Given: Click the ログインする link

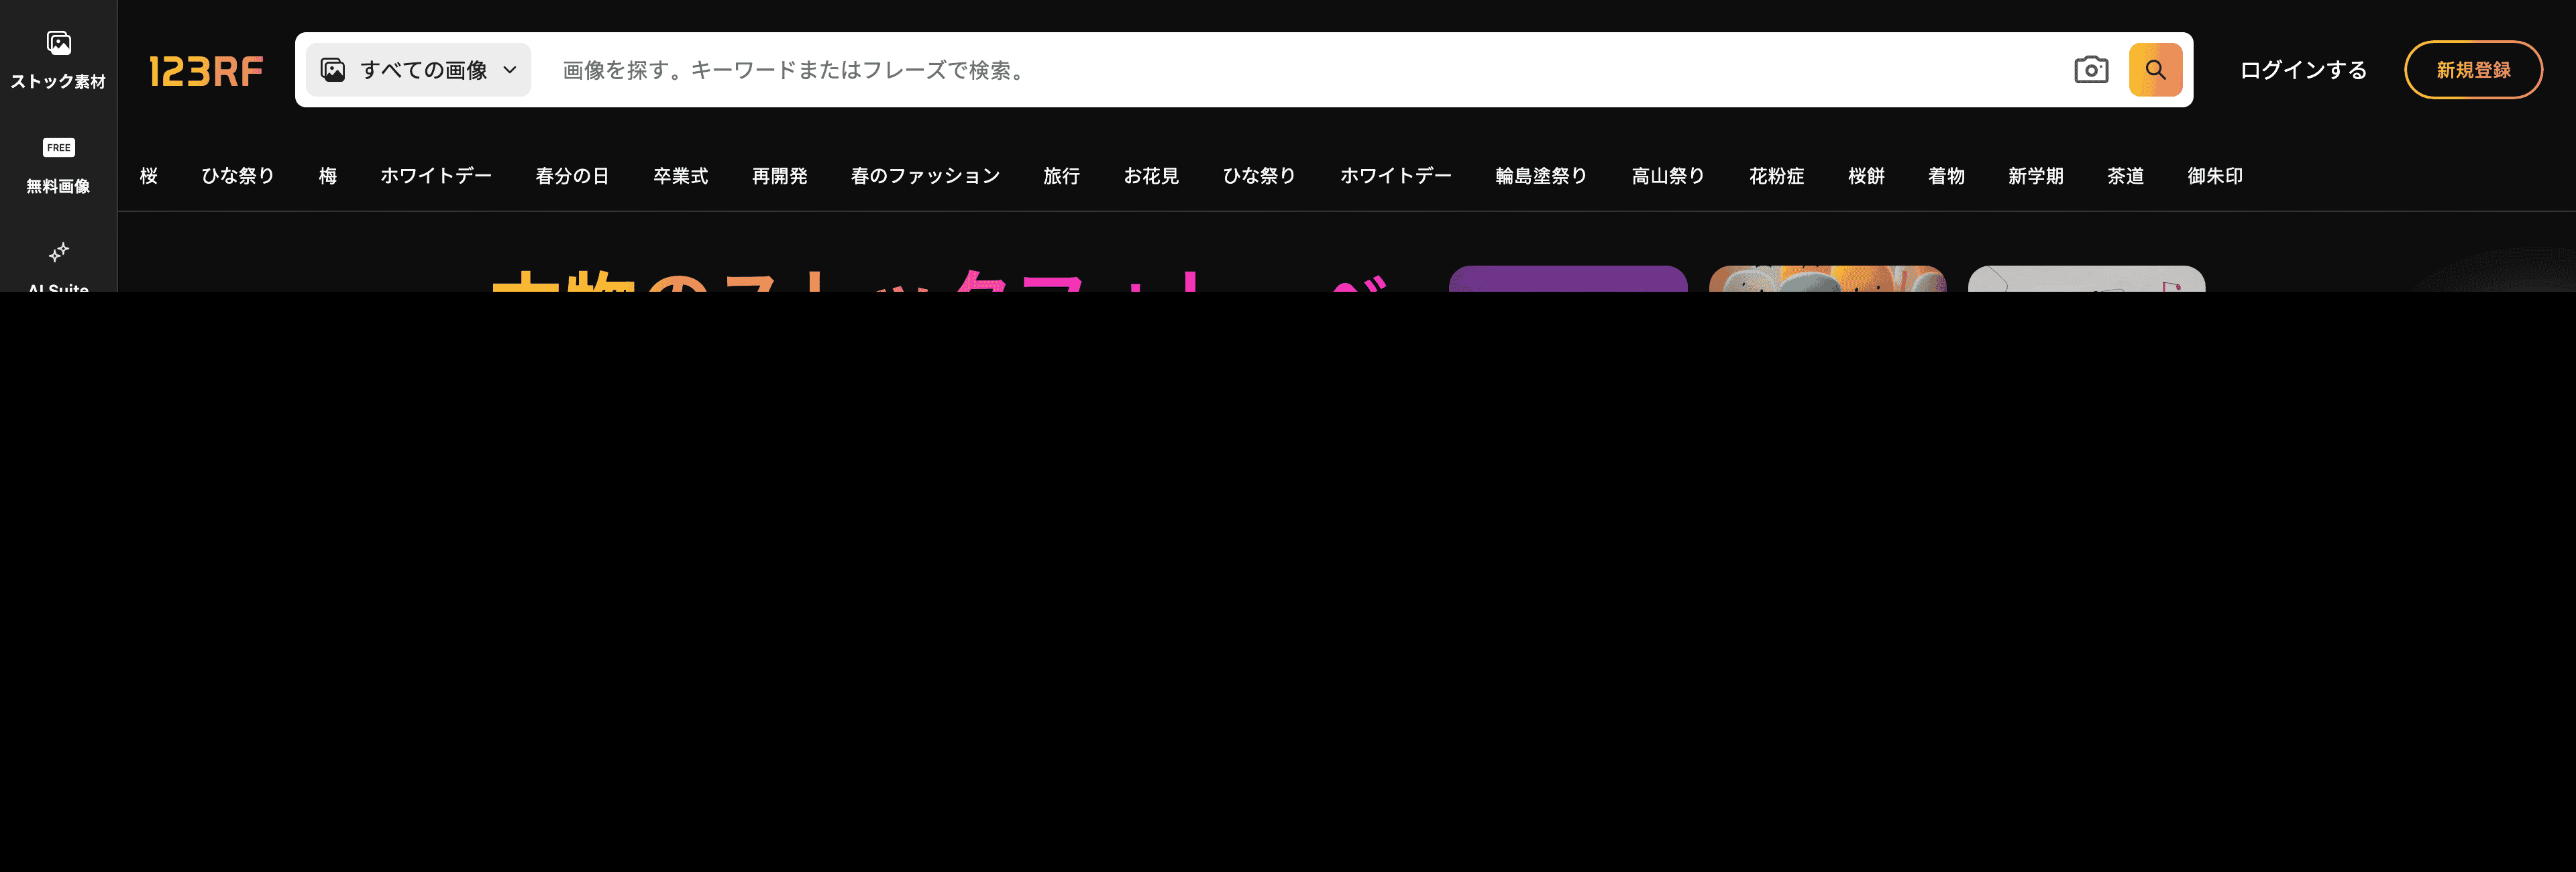Looking at the screenshot, I should pos(2303,70).
